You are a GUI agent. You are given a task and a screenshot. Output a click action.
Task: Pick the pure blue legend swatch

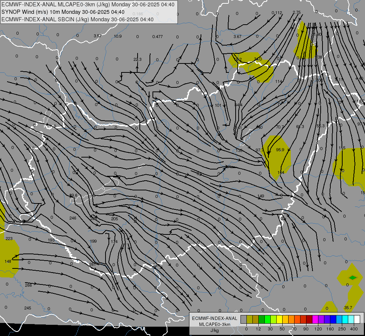point(333,319)
